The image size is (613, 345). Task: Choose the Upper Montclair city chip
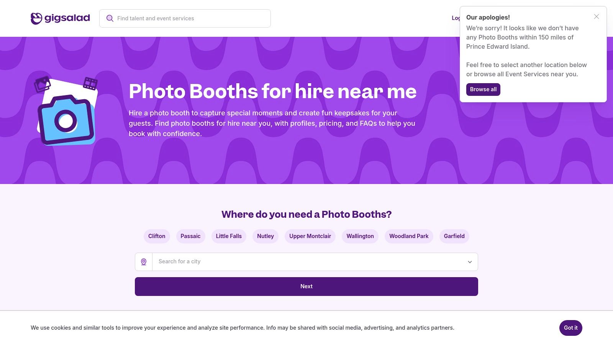click(310, 236)
